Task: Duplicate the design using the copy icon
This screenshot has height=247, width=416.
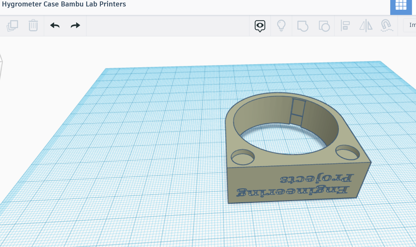Action: (12, 25)
